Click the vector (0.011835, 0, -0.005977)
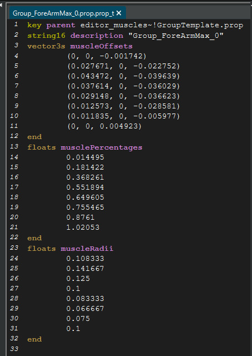 pos(124,116)
